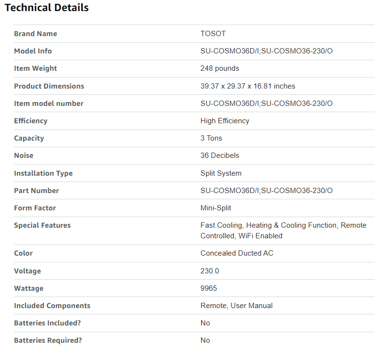Click the 9965 wattage value
375x349 pixels.
coord(208,288)
